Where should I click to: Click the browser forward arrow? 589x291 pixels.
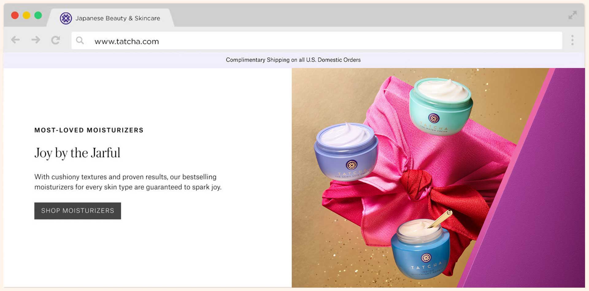pos(36,40)
